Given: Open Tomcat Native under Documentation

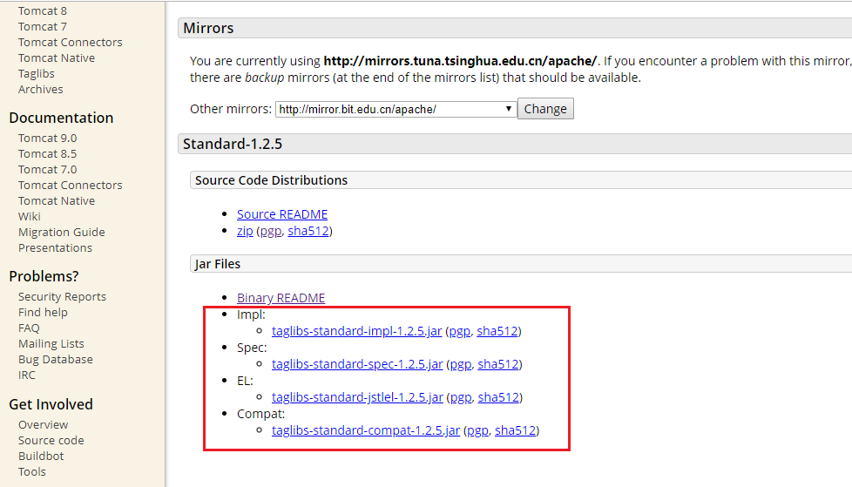Looking at the screenshot, I should [57, 201].
